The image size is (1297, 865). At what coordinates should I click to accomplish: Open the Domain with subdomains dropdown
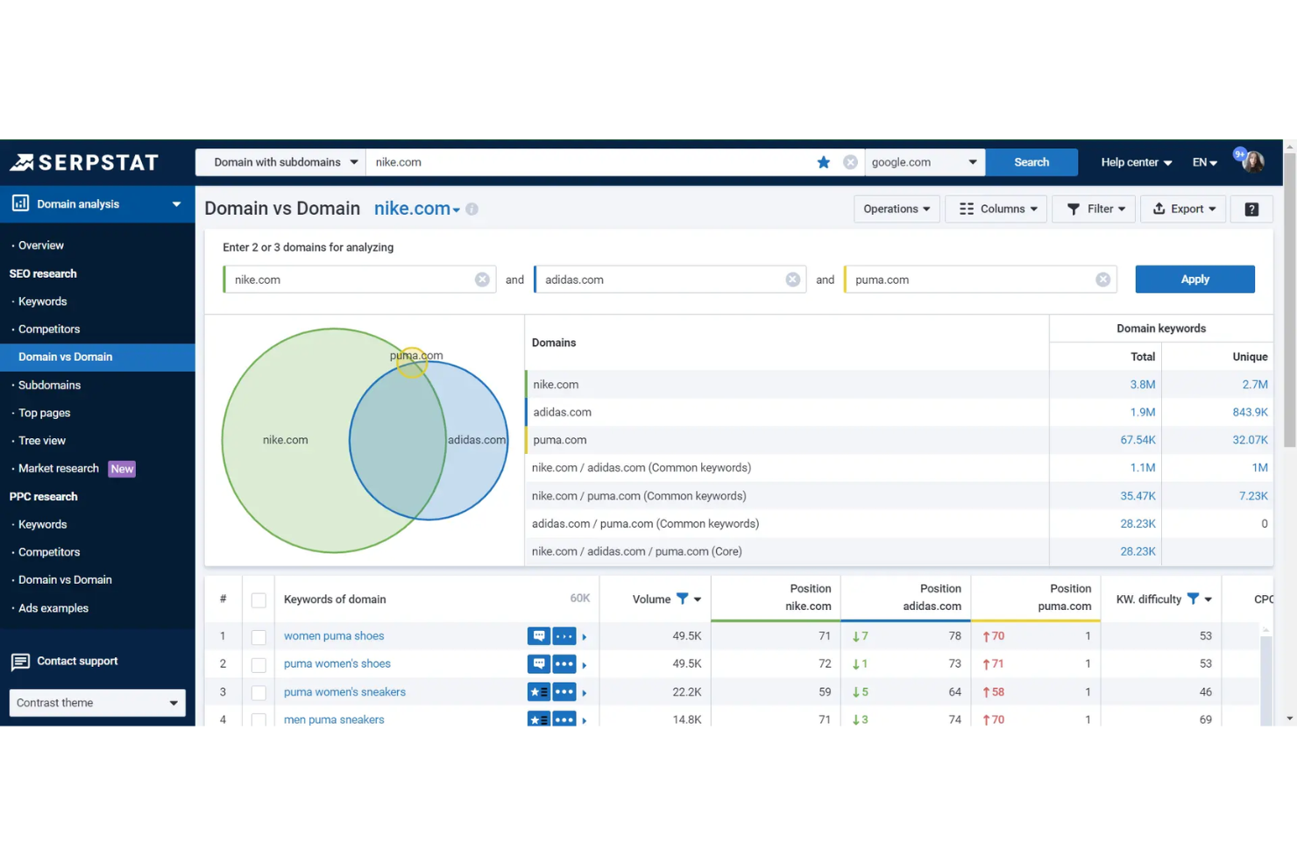pyautogui.click(x=279, y=161)
